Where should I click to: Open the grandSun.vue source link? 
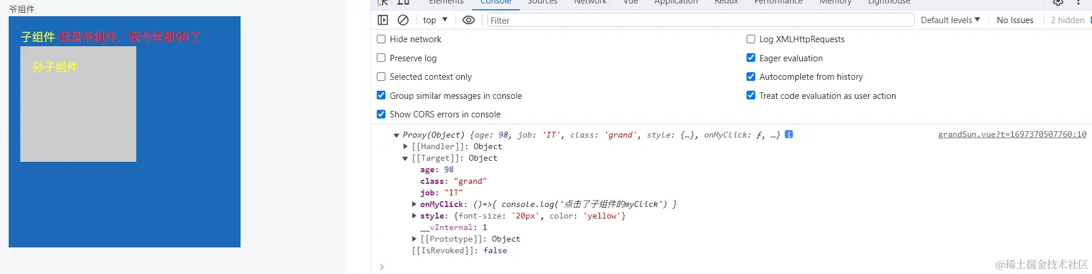click(1012, 134)
